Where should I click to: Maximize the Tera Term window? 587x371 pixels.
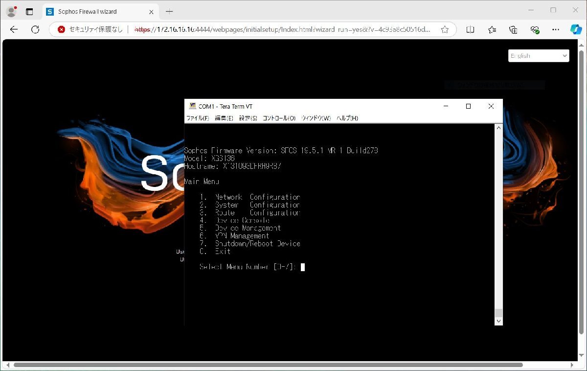[468, 106]
